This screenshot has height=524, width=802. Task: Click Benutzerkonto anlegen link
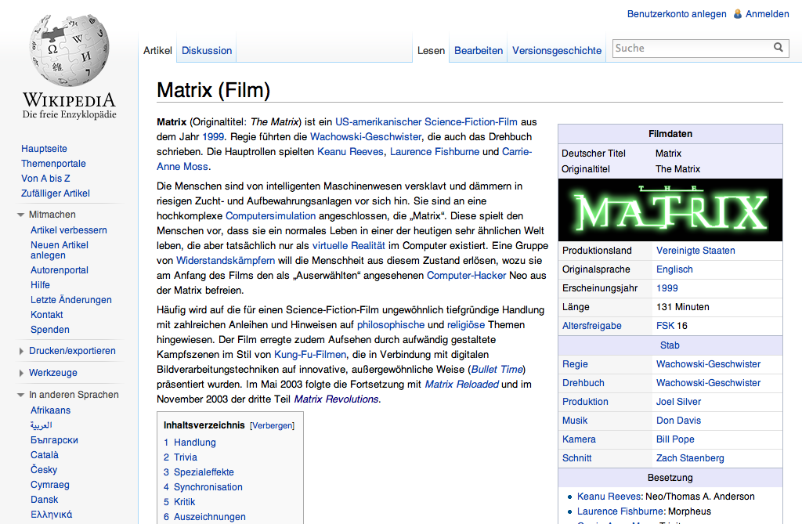point(677,14)
